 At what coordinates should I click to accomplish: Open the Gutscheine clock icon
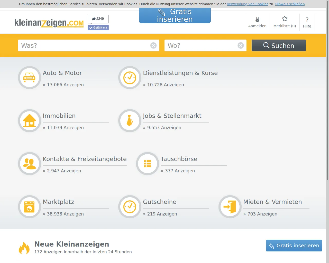tap(130, 207)
